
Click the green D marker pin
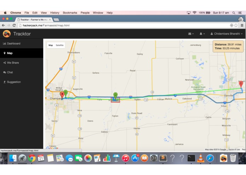tap(115, 96)
